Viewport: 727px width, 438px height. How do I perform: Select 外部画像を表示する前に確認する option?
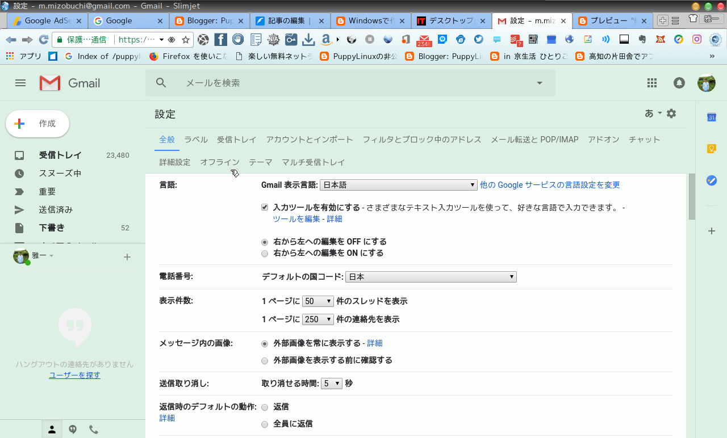pyautogui.click(x=264, y=360)
